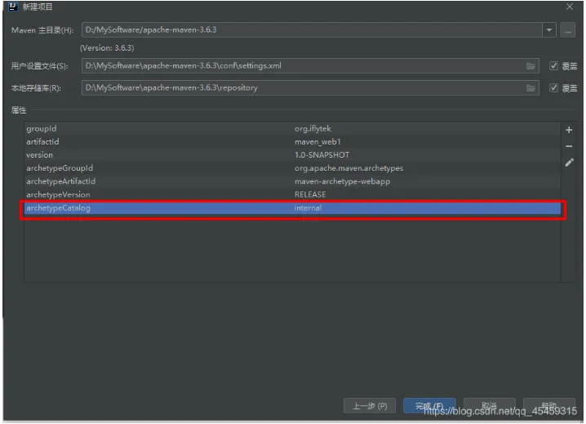Click the Finish (完成) button
This screenshot has height=424, width=586.
429,406
